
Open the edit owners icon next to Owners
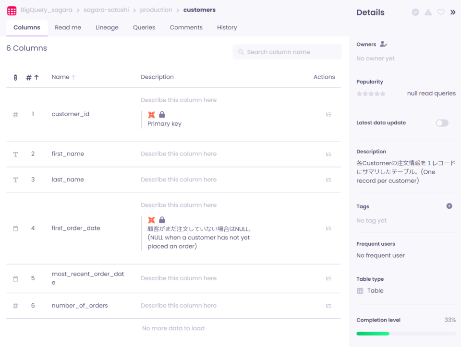[383, 44]
